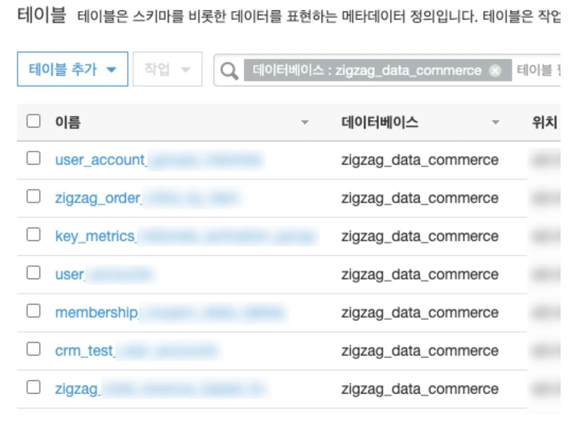The width and height of the screenshot is (581, 434).
Task: Sort by 데이터베이스 column arrow
Action: point(495,123)
